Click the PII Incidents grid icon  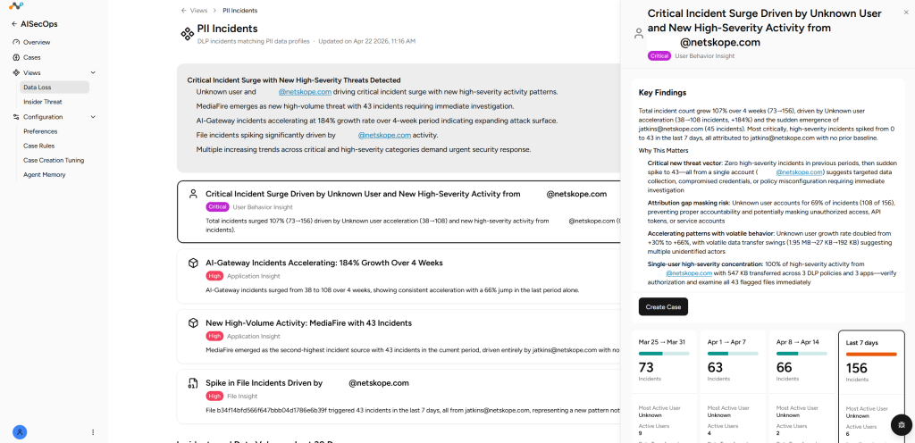187,34
